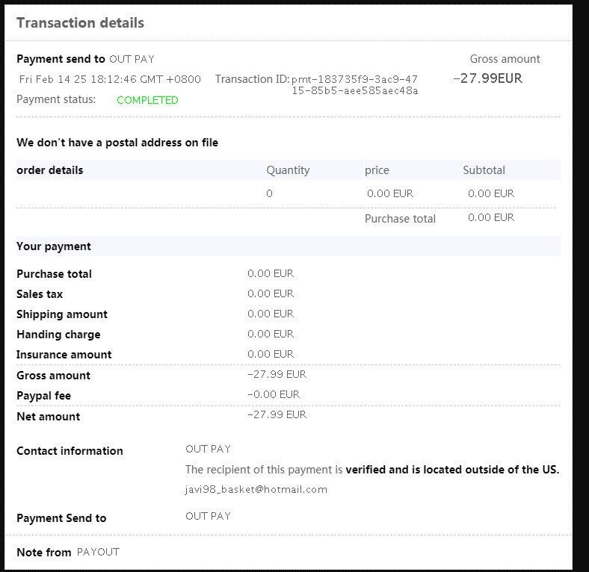Click OUT PAY beside Contact information

(208, 449)
